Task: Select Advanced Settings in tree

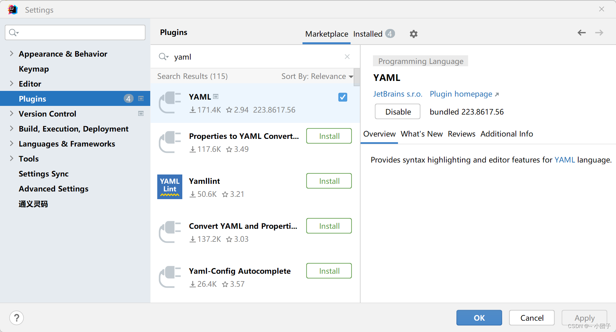Action: (53, 189)
